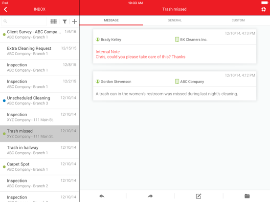Open Client Survey - ABC Company item
This screenshot has width=270, height=202.
(x=40, y=35)
